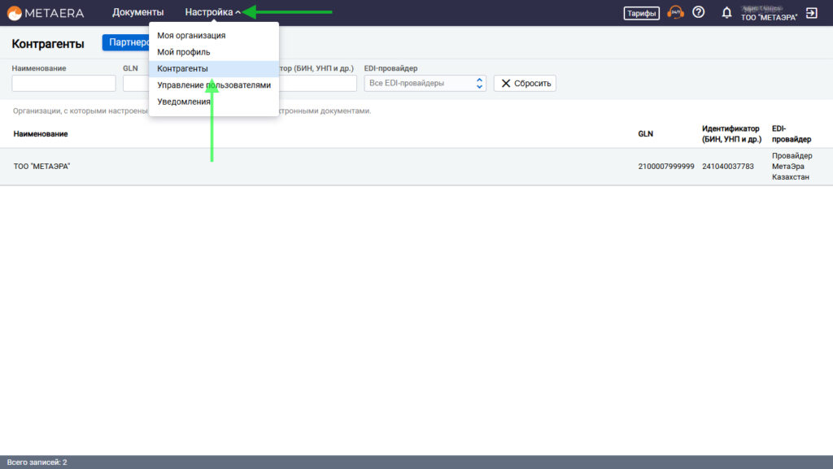
Task: Choose Мой профиль in the dropdown
Action: tap(184, 52)
